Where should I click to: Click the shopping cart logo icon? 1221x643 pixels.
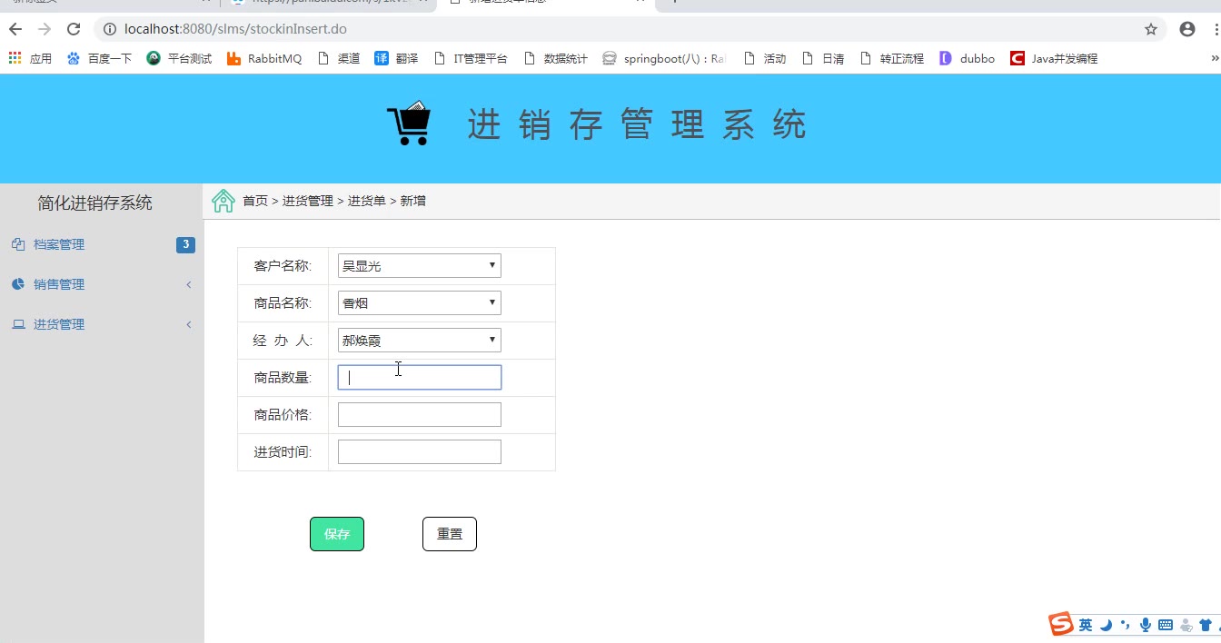point(409,123)
